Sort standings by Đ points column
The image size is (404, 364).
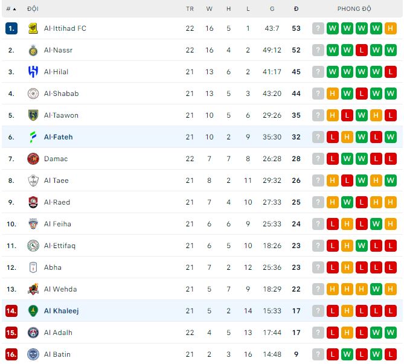[x=296, y=9]
